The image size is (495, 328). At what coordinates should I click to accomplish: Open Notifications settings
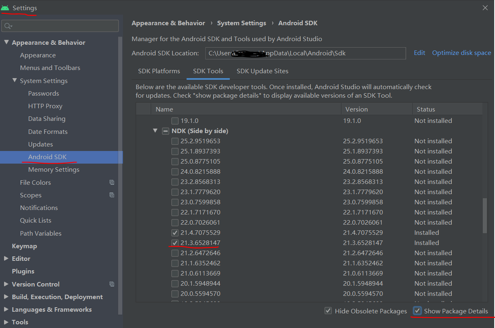pos(39,208)
